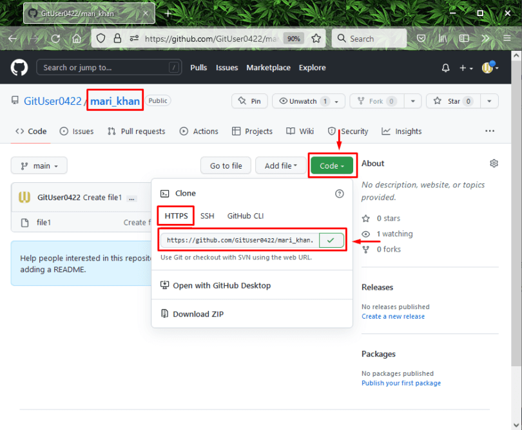Switch to the SSH clone tab
522x430 pixels.
click(207, 216)
